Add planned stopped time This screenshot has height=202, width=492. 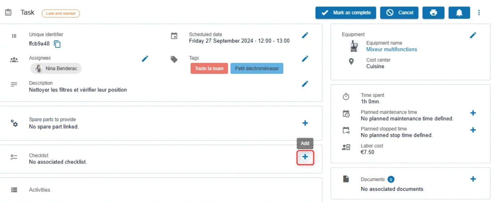[473, 130]
